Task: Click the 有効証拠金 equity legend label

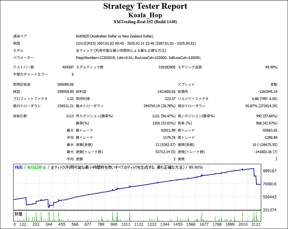Action: point(36,167)
